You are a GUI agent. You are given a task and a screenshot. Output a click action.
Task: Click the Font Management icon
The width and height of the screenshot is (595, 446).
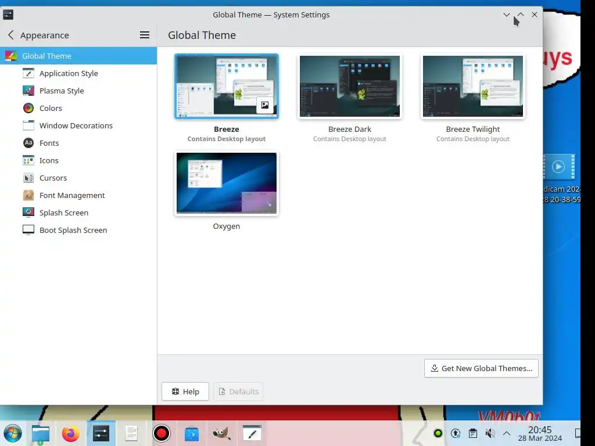click(28, 195)
